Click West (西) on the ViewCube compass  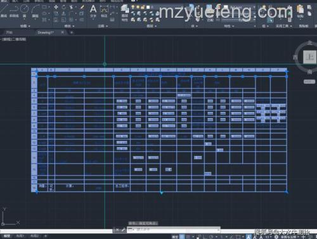(x=295, y=57)
